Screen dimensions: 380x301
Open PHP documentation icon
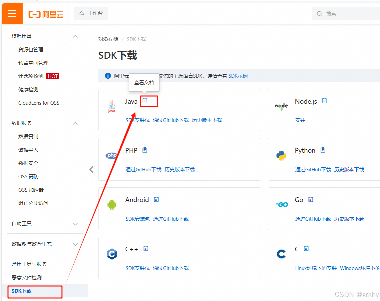click(x=145, y=150)
